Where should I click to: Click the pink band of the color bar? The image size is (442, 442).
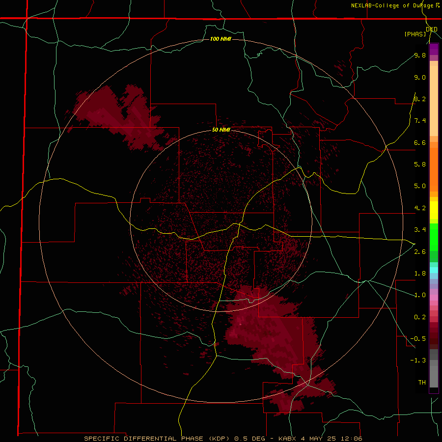(434, 298)
